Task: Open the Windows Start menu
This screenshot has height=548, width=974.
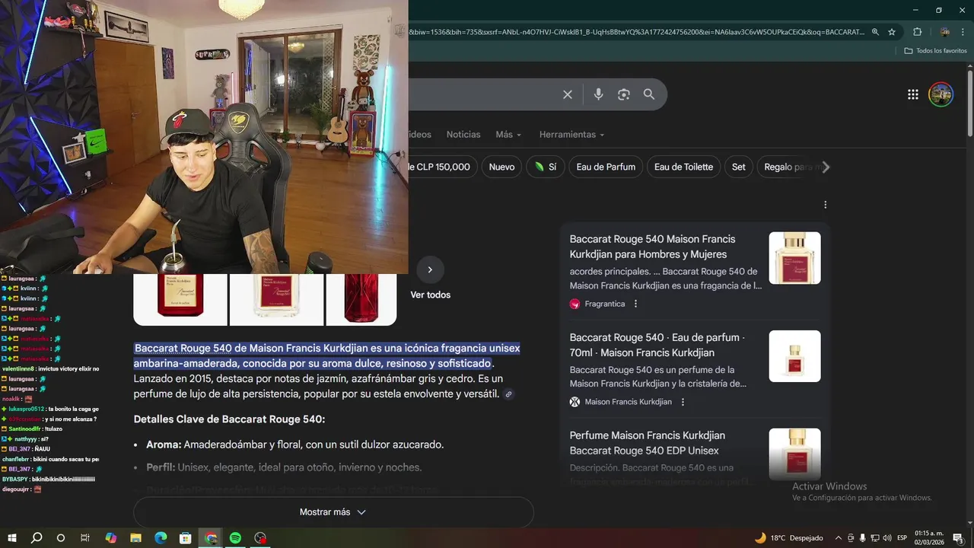Action: coord(12,538)
